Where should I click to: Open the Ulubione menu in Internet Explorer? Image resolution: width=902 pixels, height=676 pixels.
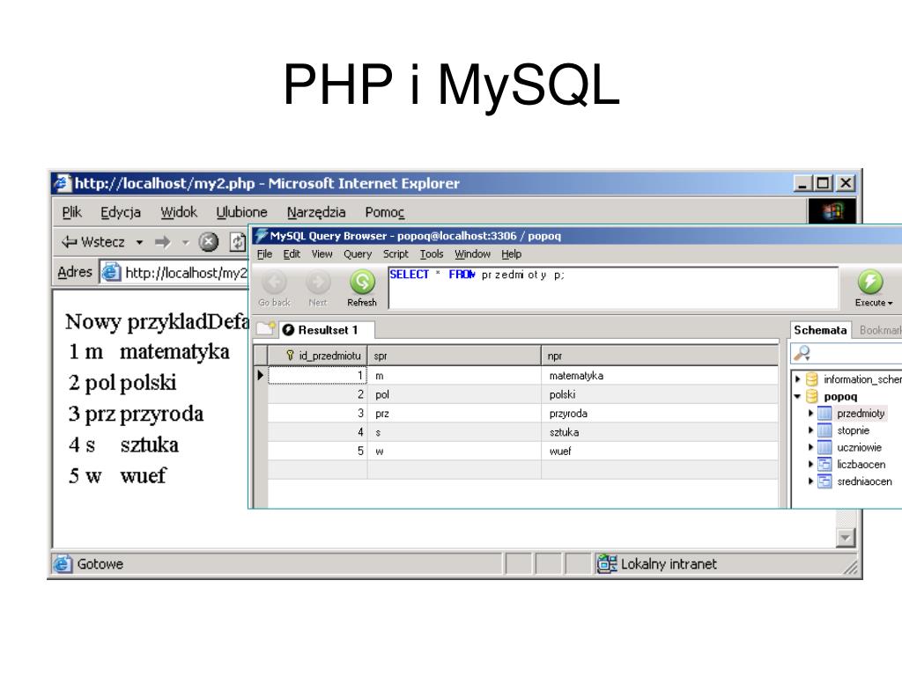(241, 212)
